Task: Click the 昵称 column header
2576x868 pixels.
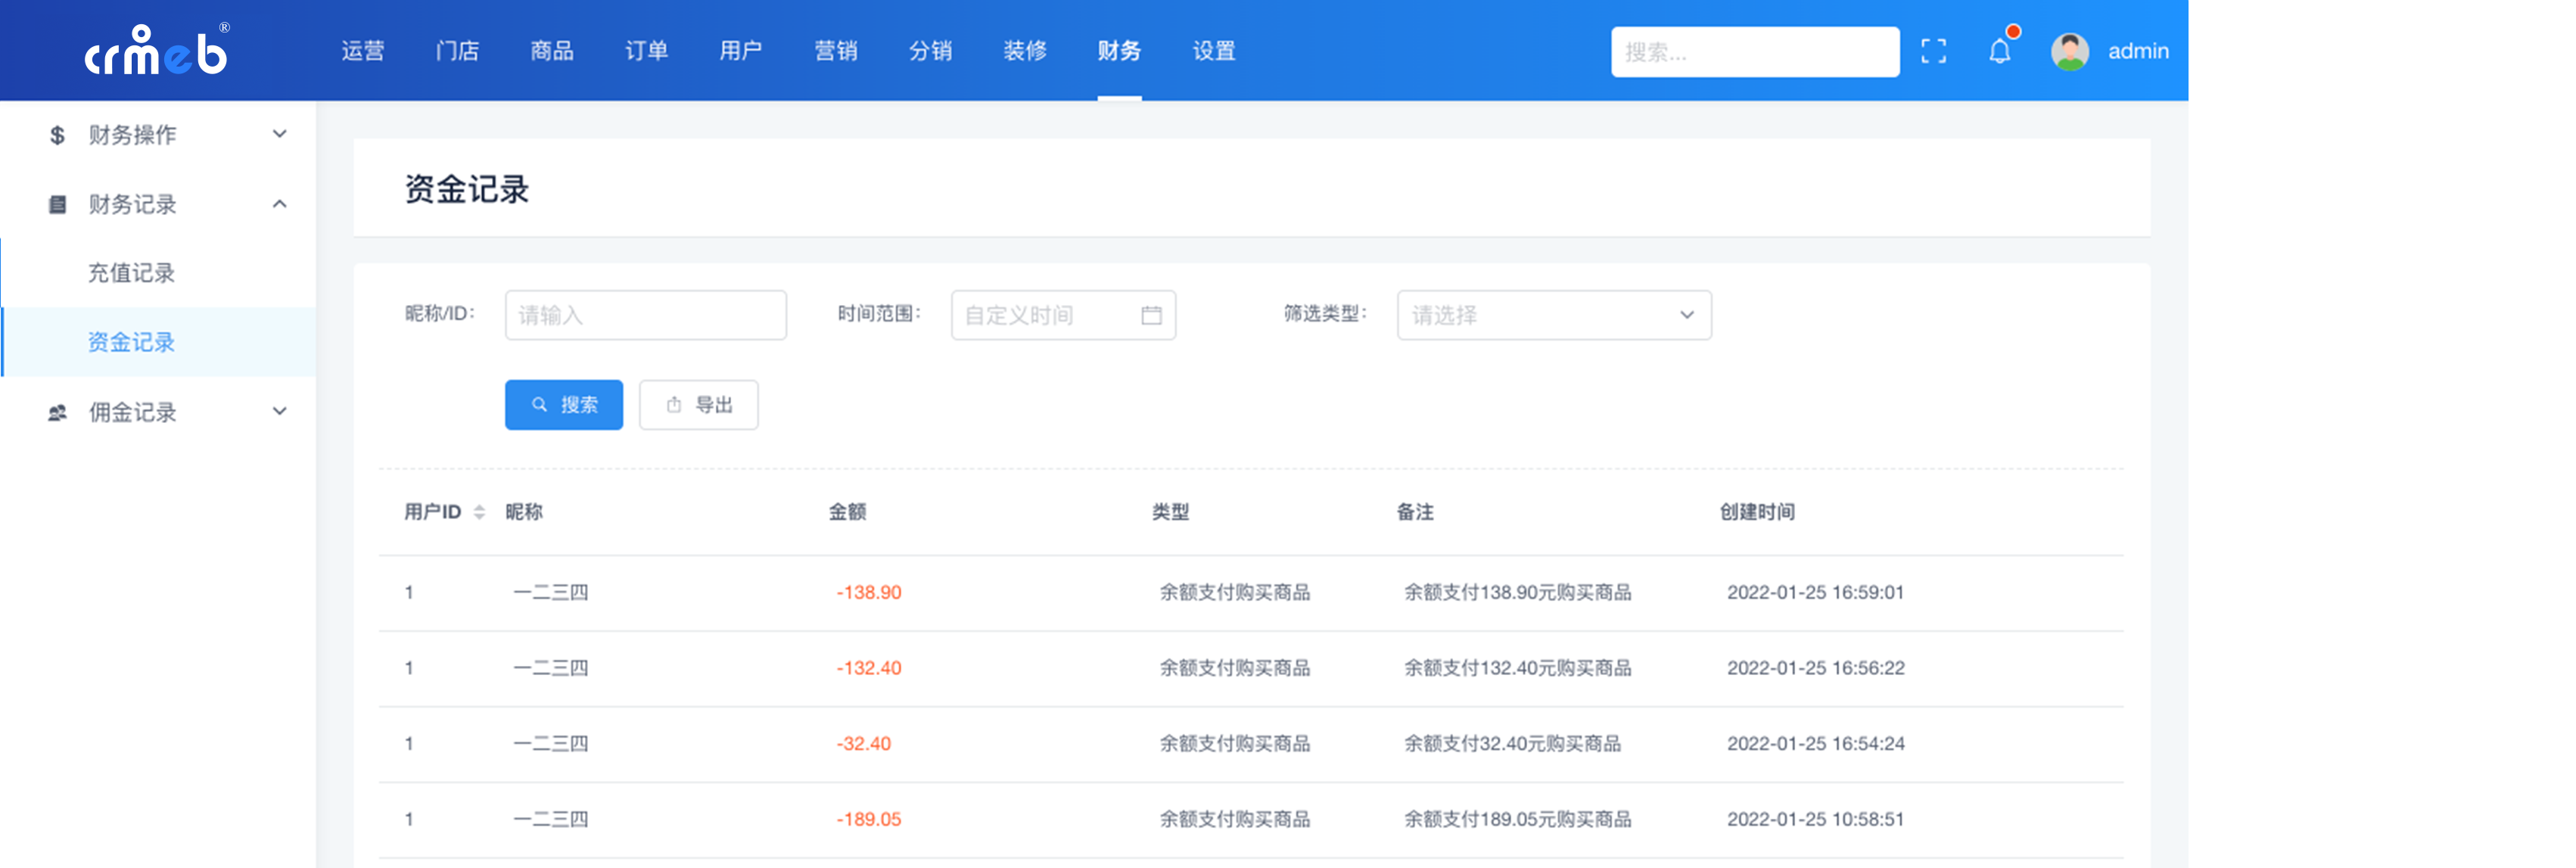Action: (524, 512)
